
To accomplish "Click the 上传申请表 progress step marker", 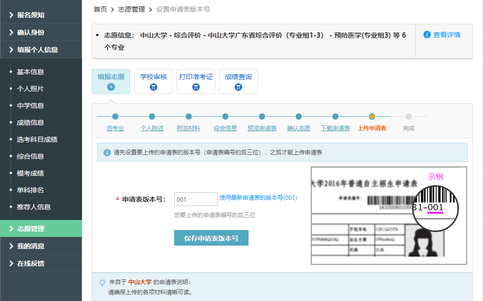I will pyautogui.click(x=371, y=116).
